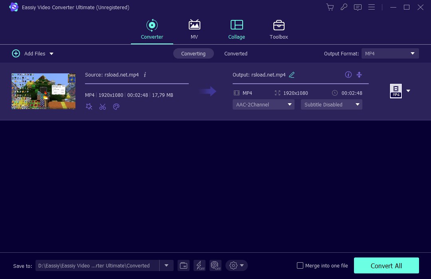Click the output 1920x1080 resolution value
The width and height of the screenshot is (431, 279).
coord(295,93)
